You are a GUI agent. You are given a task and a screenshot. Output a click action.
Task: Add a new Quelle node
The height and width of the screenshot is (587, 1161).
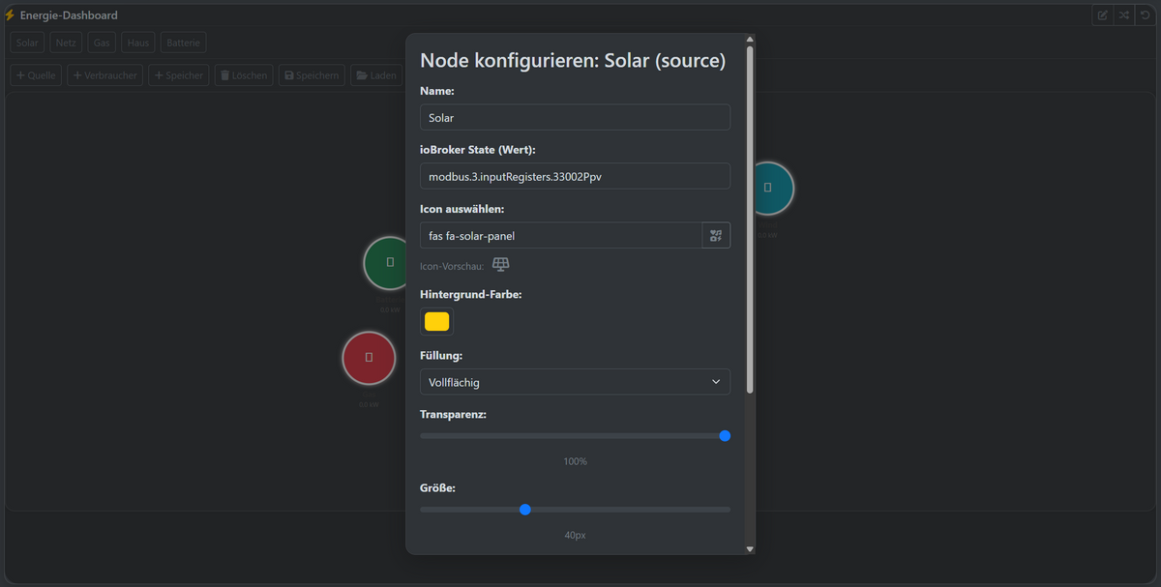36,75
